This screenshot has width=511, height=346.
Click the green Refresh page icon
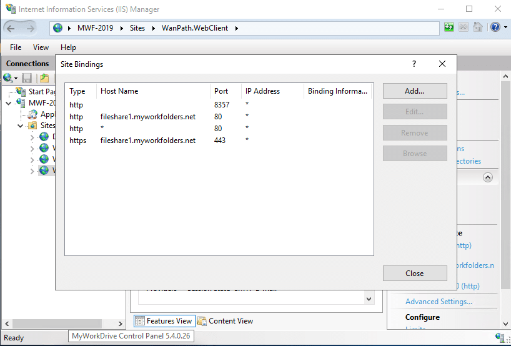[x=449, y=27]
